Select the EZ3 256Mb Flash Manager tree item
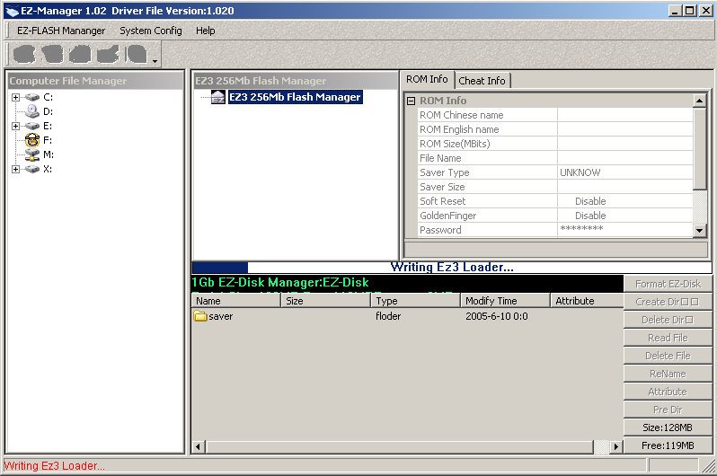This screenshot has height=476, width=717. pyautogui.click(x=295, y=97)
